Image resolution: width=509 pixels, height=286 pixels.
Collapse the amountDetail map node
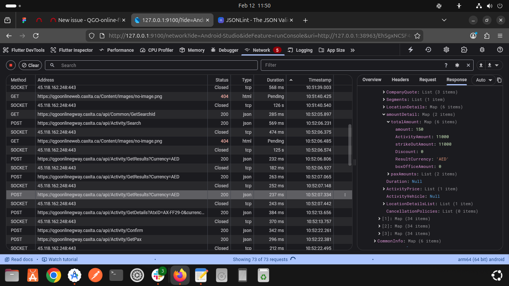point(384,115)
